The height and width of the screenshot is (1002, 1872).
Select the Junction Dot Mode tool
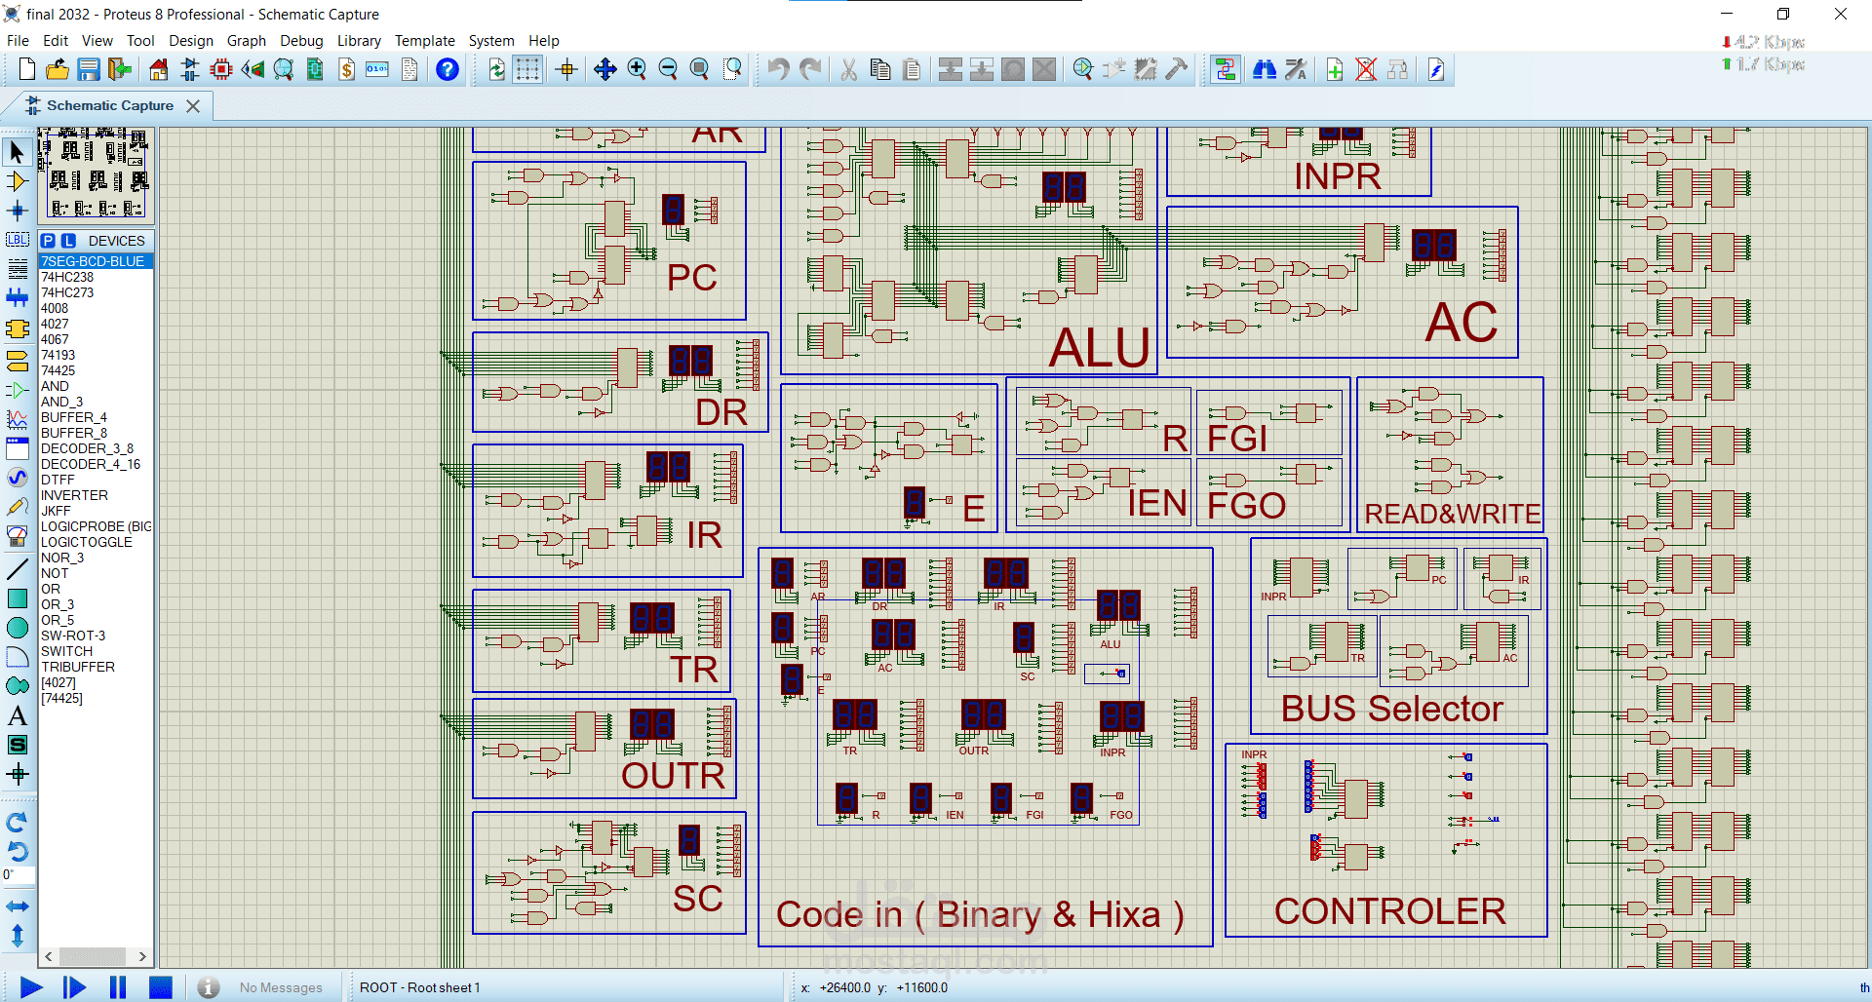[x=18, y=211]
